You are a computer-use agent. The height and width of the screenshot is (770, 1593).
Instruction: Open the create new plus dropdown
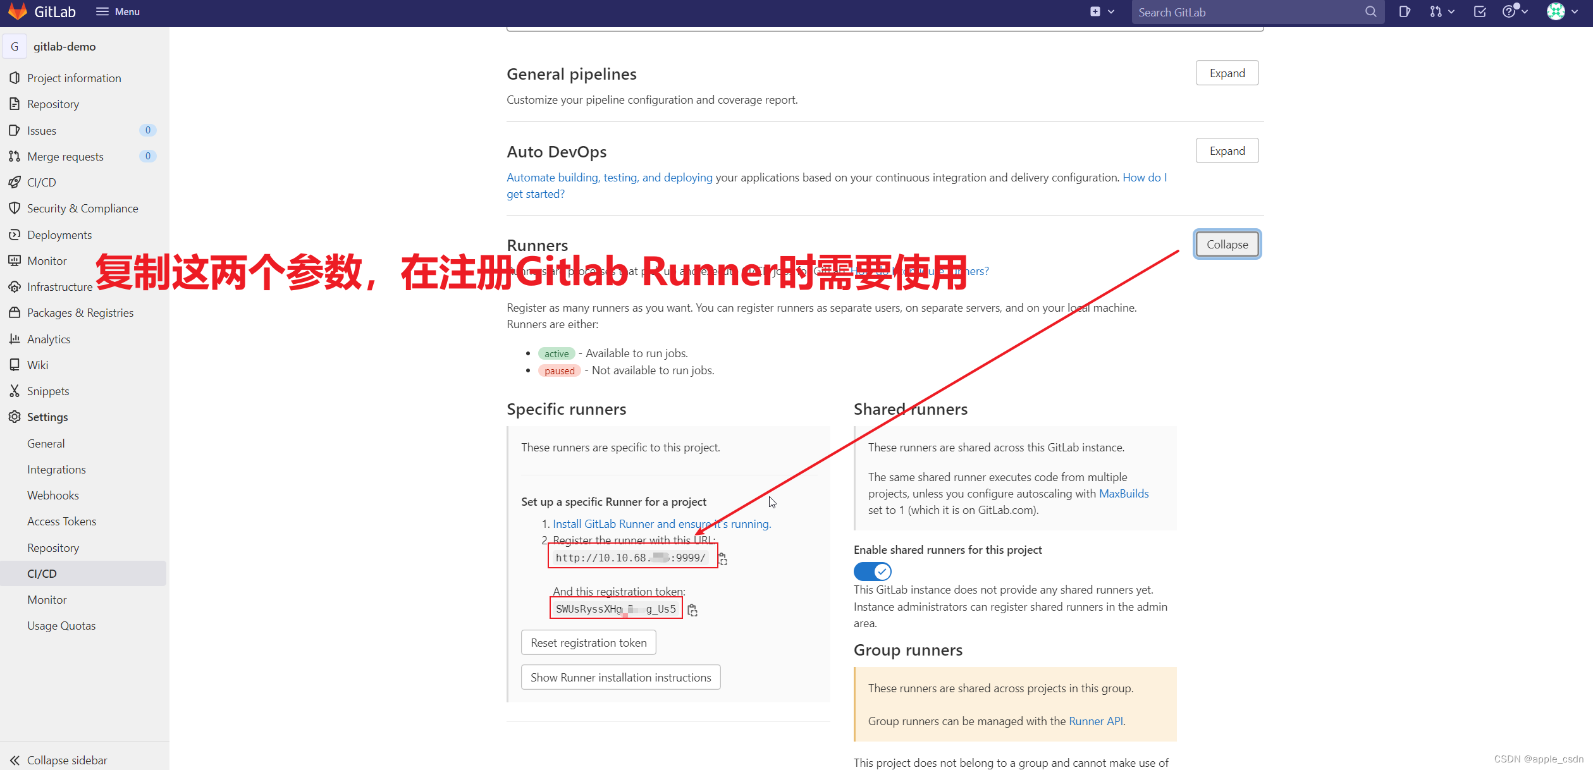pyautogui.click(x=1102, y=11)
